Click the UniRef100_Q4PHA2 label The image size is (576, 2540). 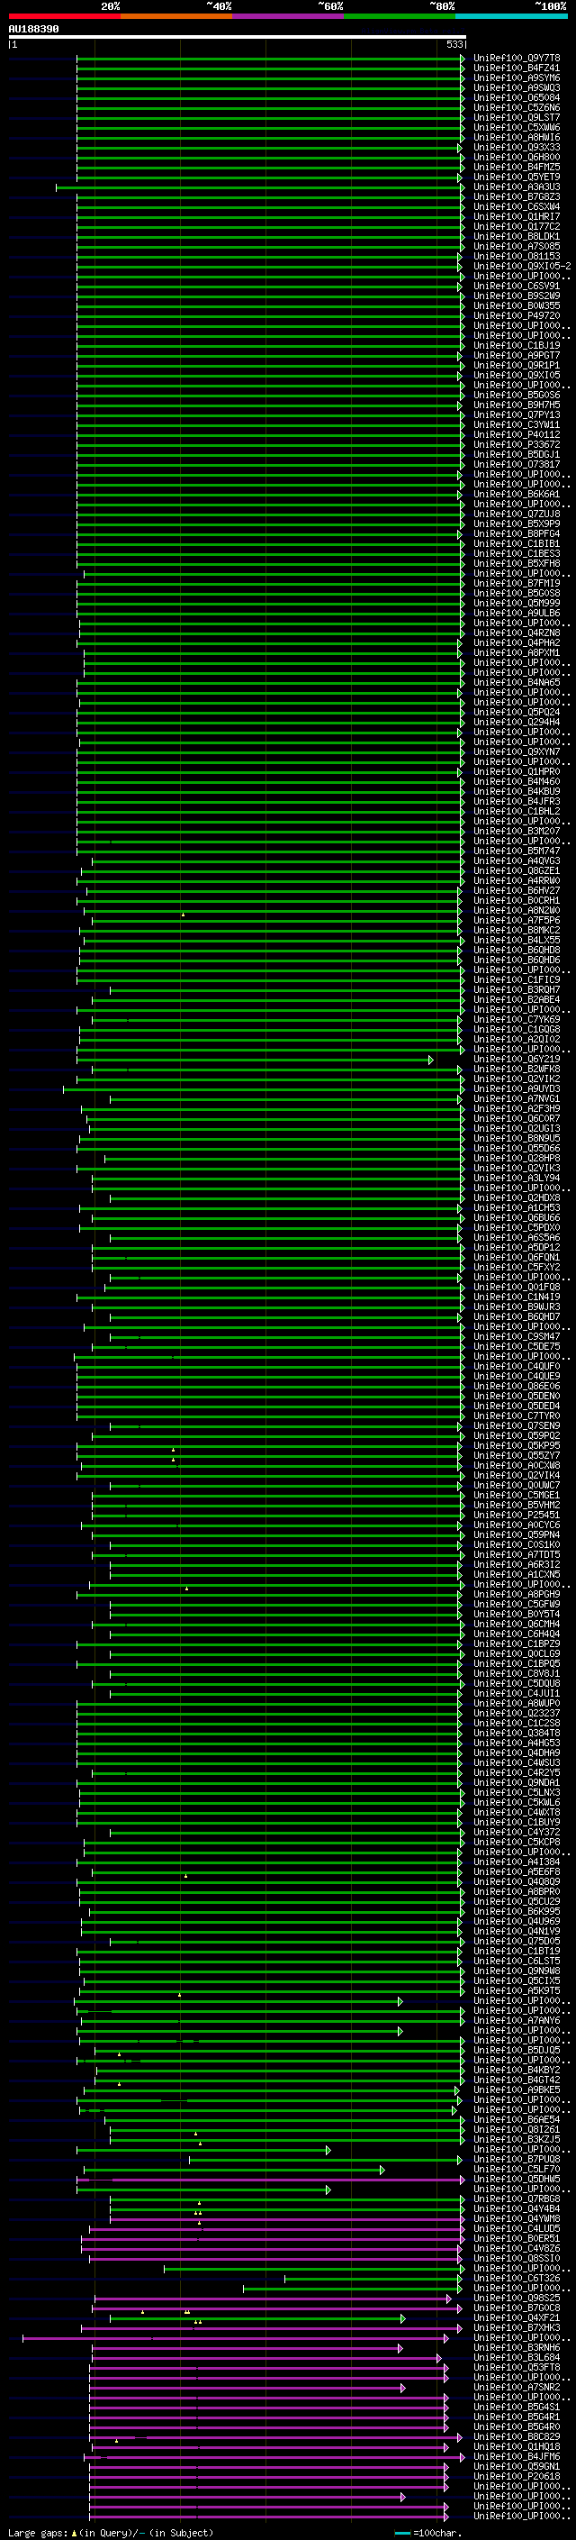[x=516, y=643]
